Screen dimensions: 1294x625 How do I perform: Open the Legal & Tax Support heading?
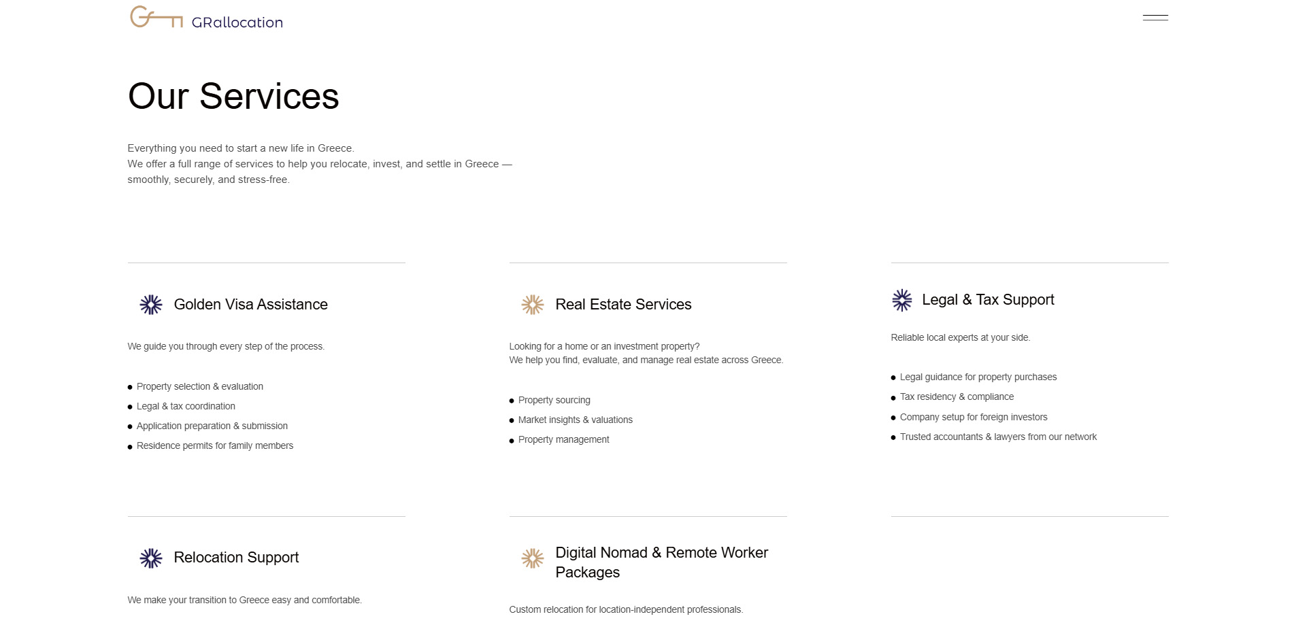(988, 300)
